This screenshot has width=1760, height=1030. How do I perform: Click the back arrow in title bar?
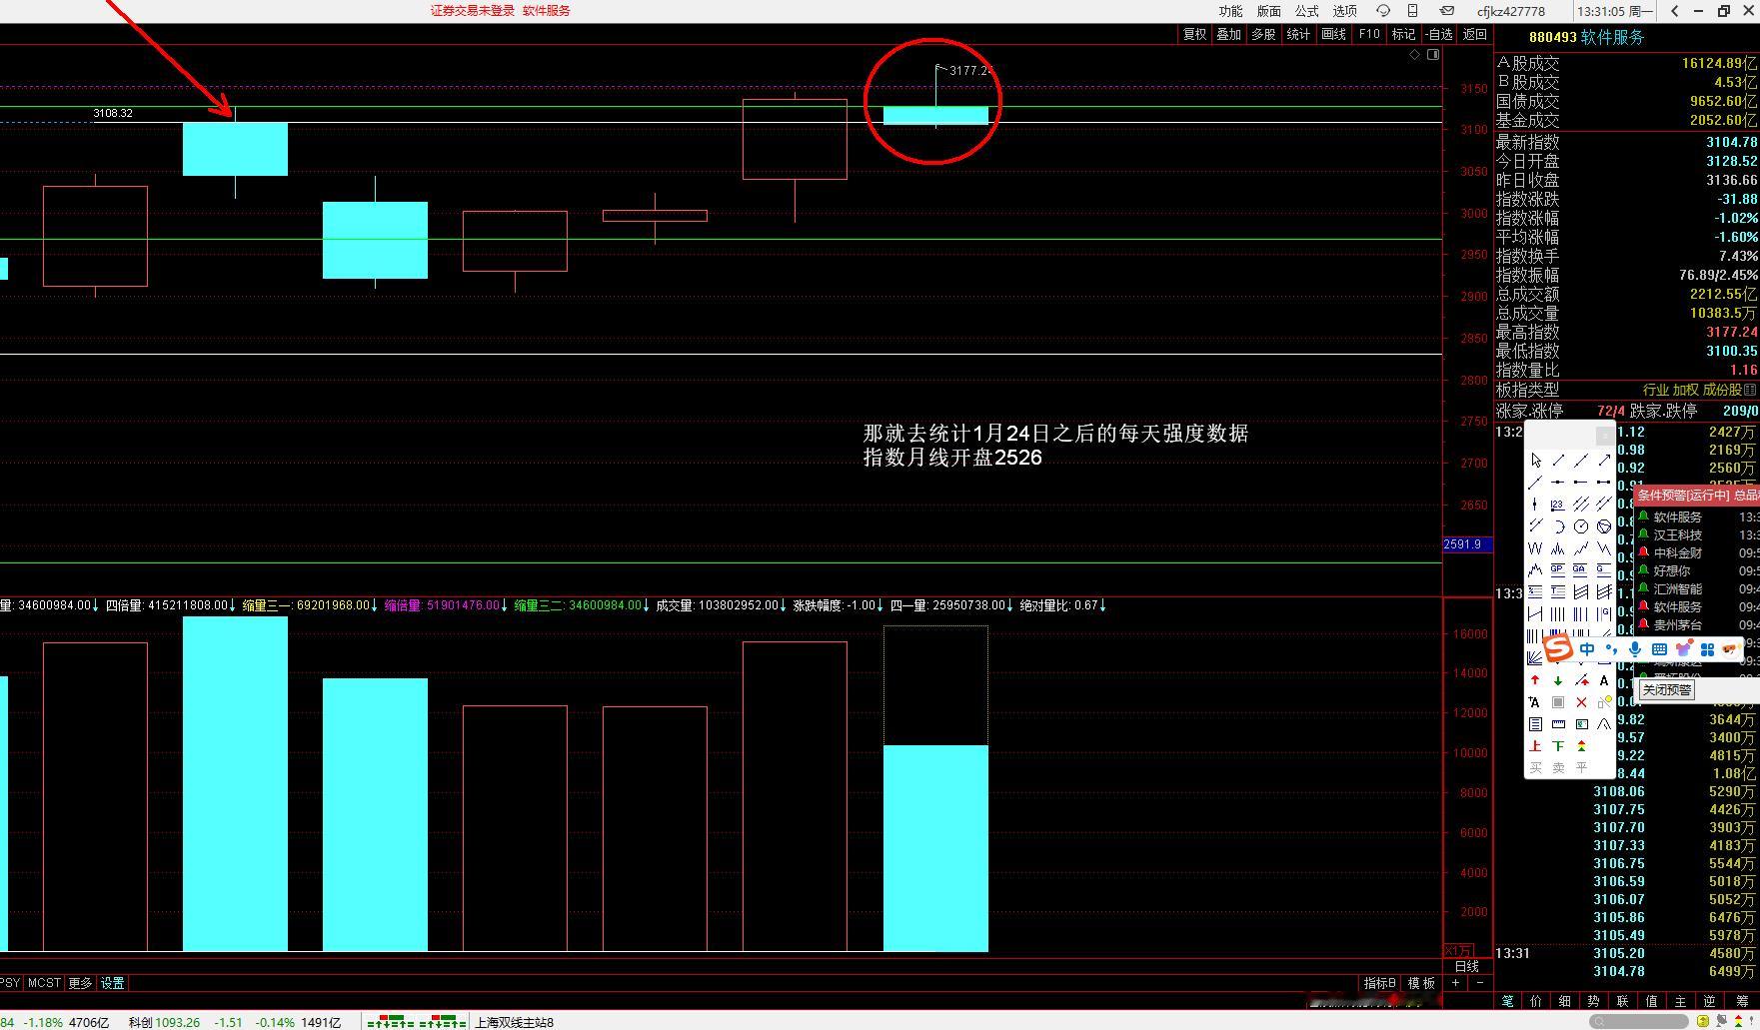(1675, 11)
